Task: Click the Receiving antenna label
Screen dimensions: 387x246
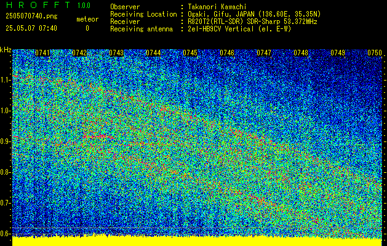Action: point(142,29)
